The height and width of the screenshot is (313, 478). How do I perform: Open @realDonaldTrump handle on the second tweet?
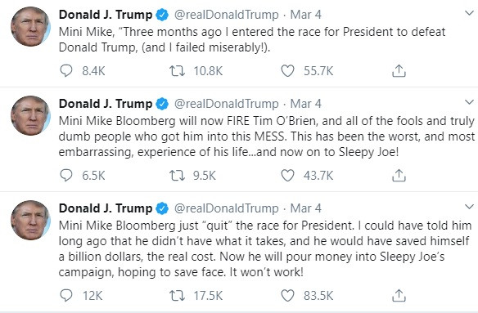[226, 104]
